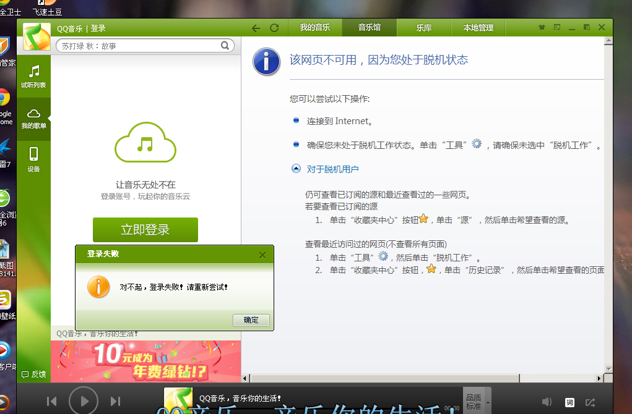
Task: Play the previous track
Action: [51, 401]
